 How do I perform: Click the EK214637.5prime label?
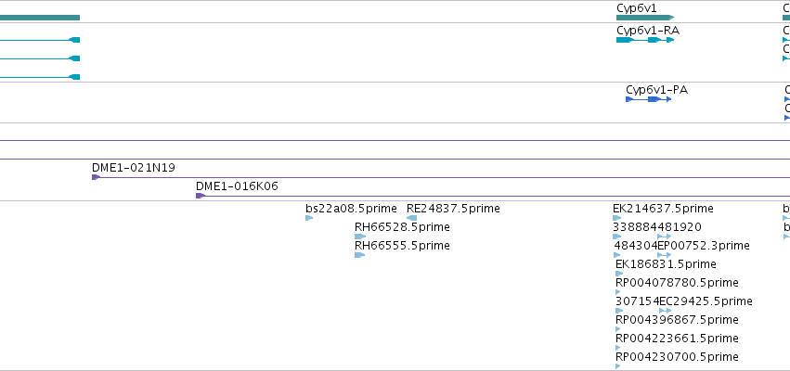(x=663, y=209)
